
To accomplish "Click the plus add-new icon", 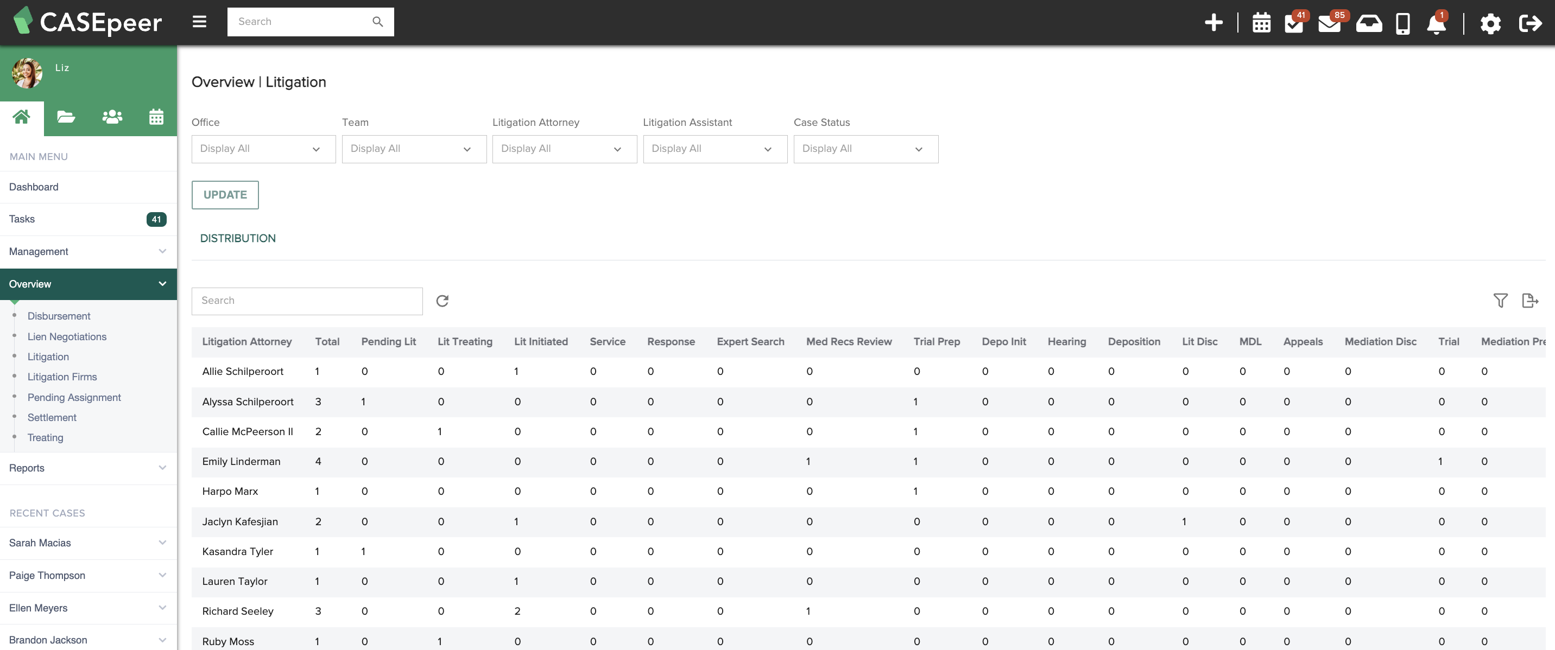I will 1213,23.
